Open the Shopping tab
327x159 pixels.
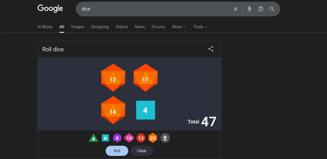pos(100,27)
